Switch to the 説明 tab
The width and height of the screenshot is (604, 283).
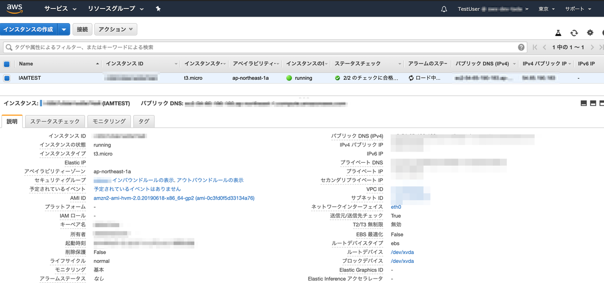[x=12, y=121]
